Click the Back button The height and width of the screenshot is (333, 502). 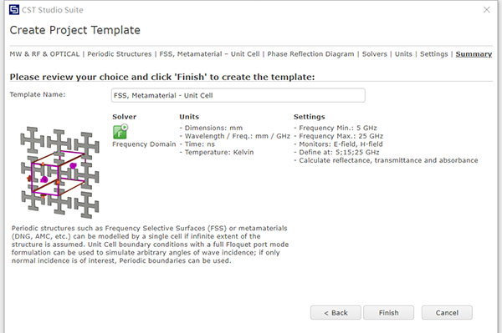pyautogui.click(x=336, y=313)
